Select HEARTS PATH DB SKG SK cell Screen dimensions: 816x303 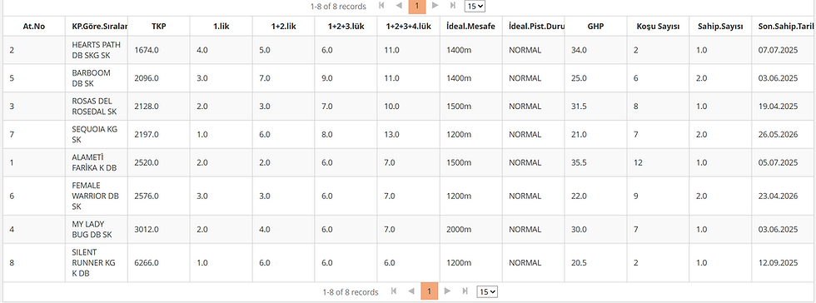pyautogui.click(x=97, y=50)
